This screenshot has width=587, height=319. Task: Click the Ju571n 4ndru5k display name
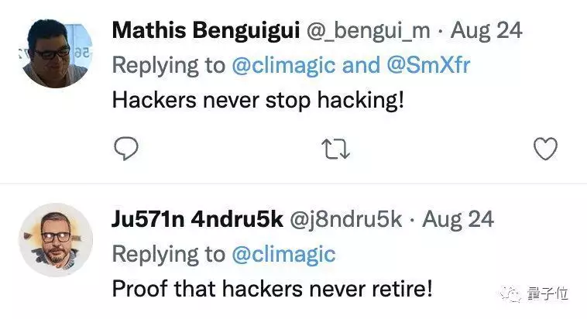197,219
